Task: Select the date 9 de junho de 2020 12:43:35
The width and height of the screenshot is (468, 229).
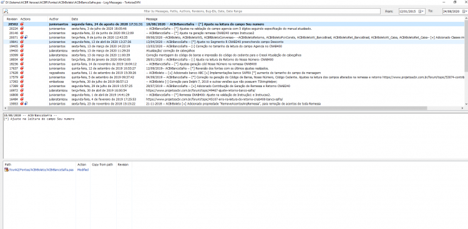Action: click(99, 37)
